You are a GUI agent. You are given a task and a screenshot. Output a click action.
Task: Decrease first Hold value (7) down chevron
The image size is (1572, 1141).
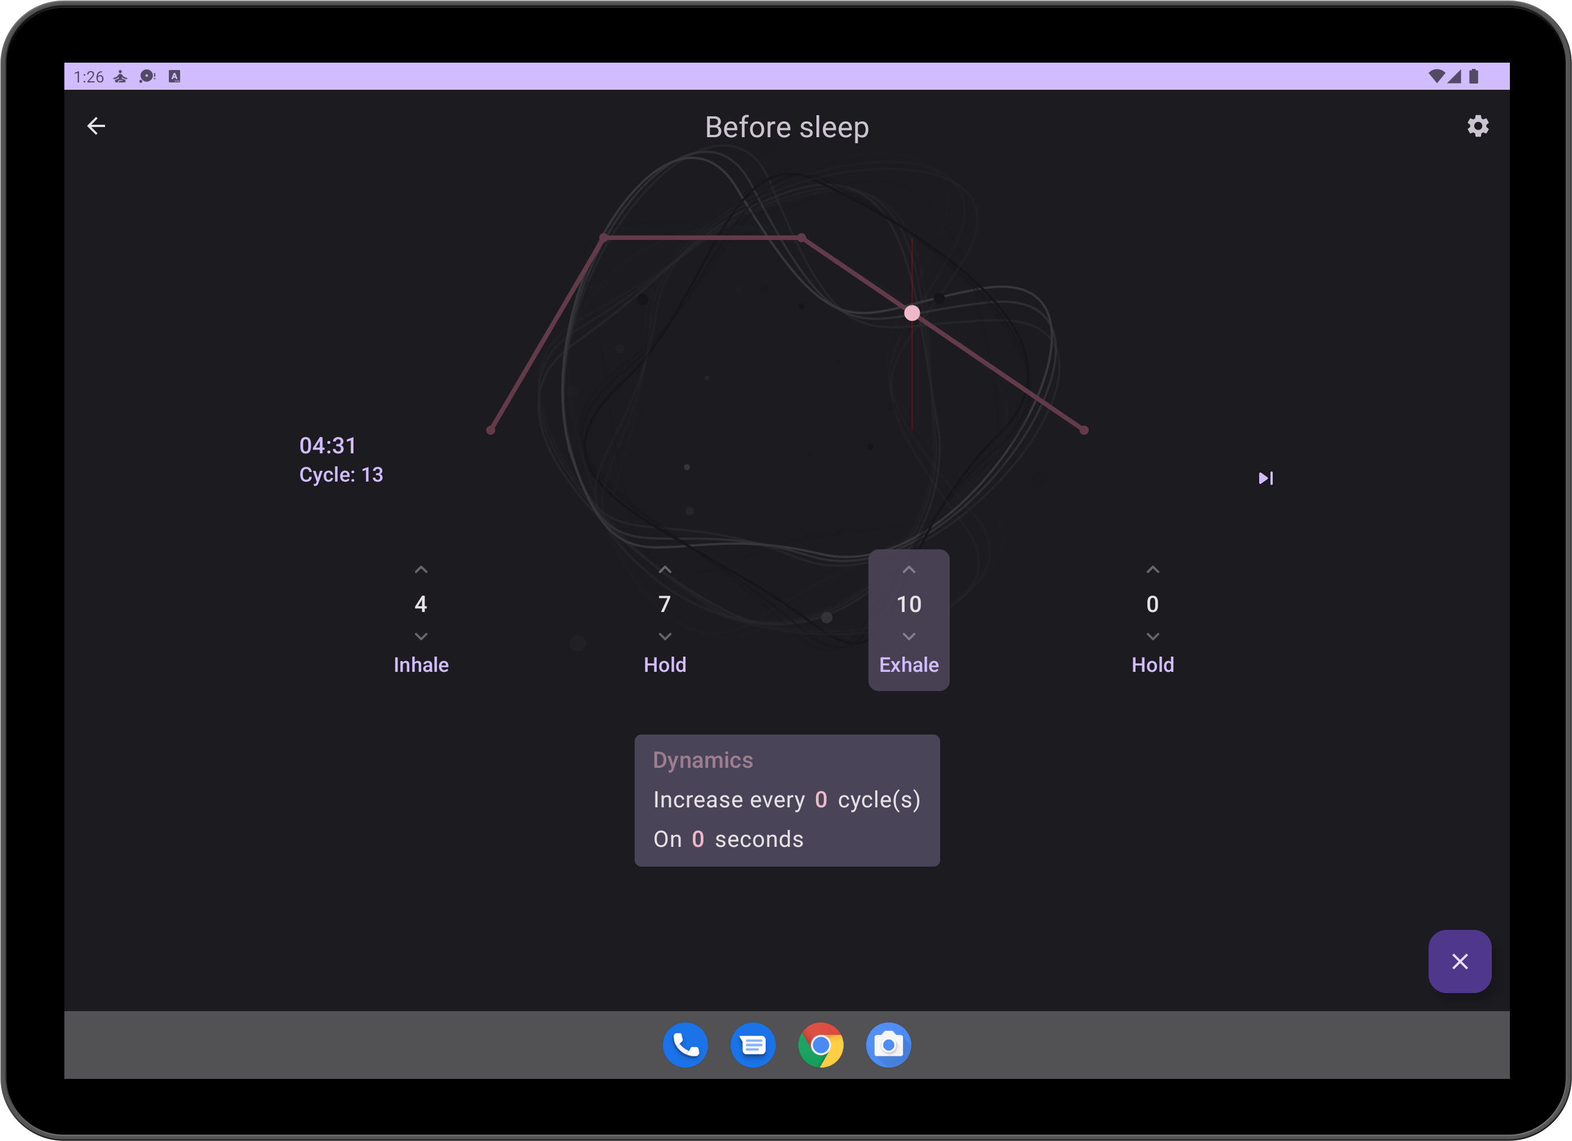click(x=665, y=636)
